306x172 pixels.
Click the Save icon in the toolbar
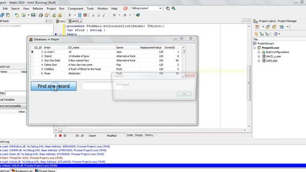click(x=33, y=15)
